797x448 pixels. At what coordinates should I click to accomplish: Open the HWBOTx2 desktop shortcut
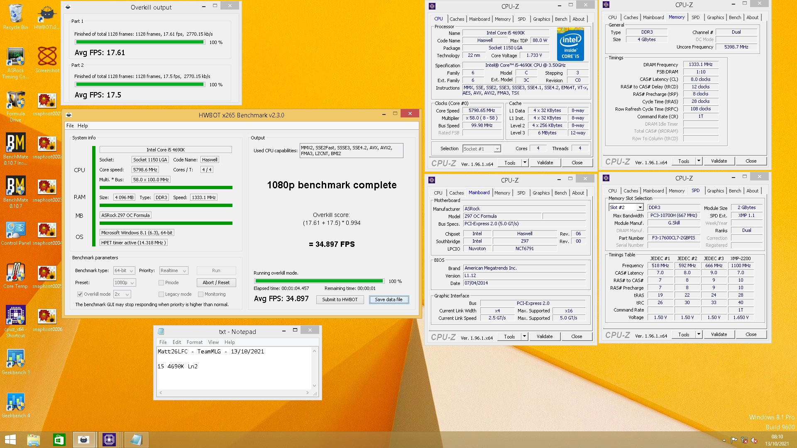click(47, 17)
